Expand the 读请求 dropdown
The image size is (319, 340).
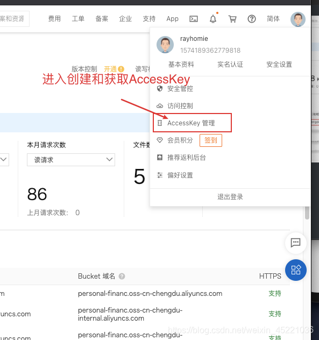[71, 160]
